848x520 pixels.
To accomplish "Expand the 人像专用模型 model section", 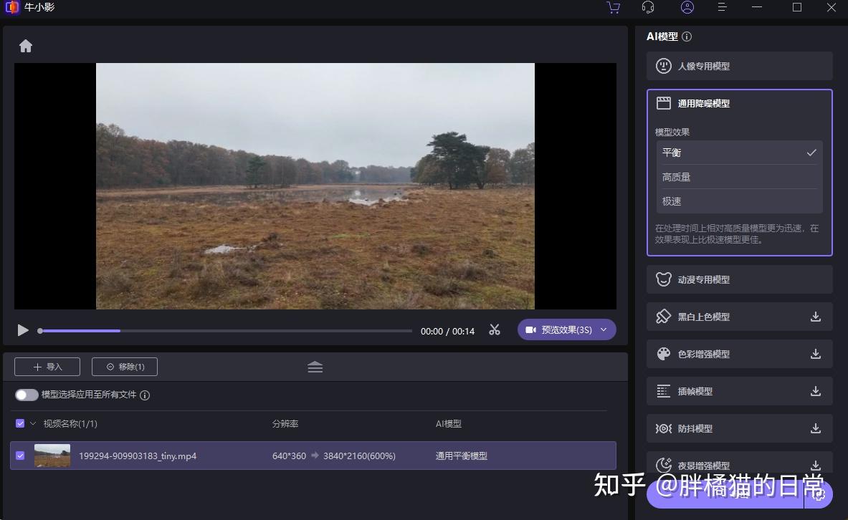I will (739, 66).
